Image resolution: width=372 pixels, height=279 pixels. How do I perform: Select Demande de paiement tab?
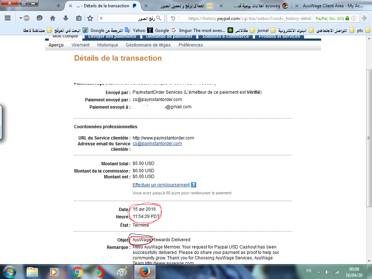tap(169, 37)
